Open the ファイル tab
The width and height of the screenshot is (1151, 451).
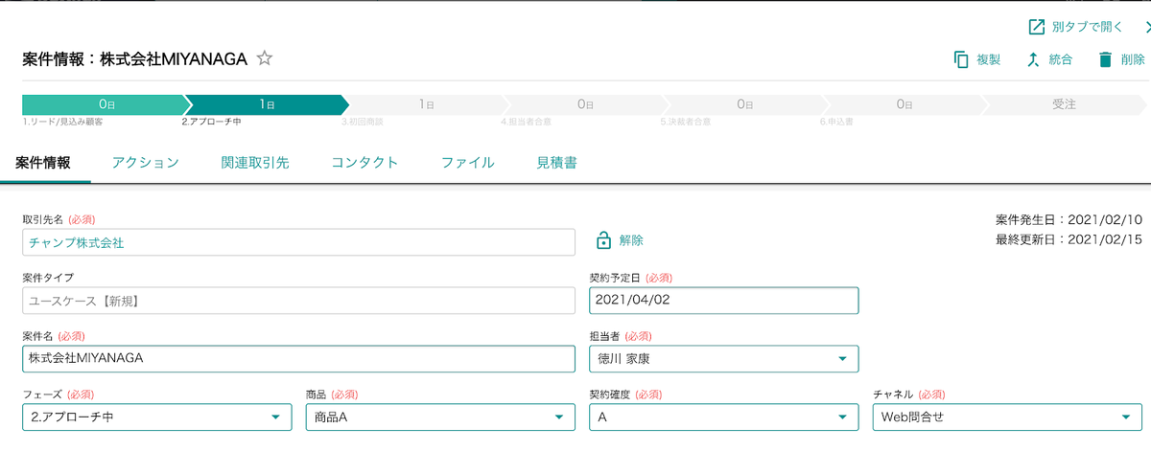pos(467,163)
